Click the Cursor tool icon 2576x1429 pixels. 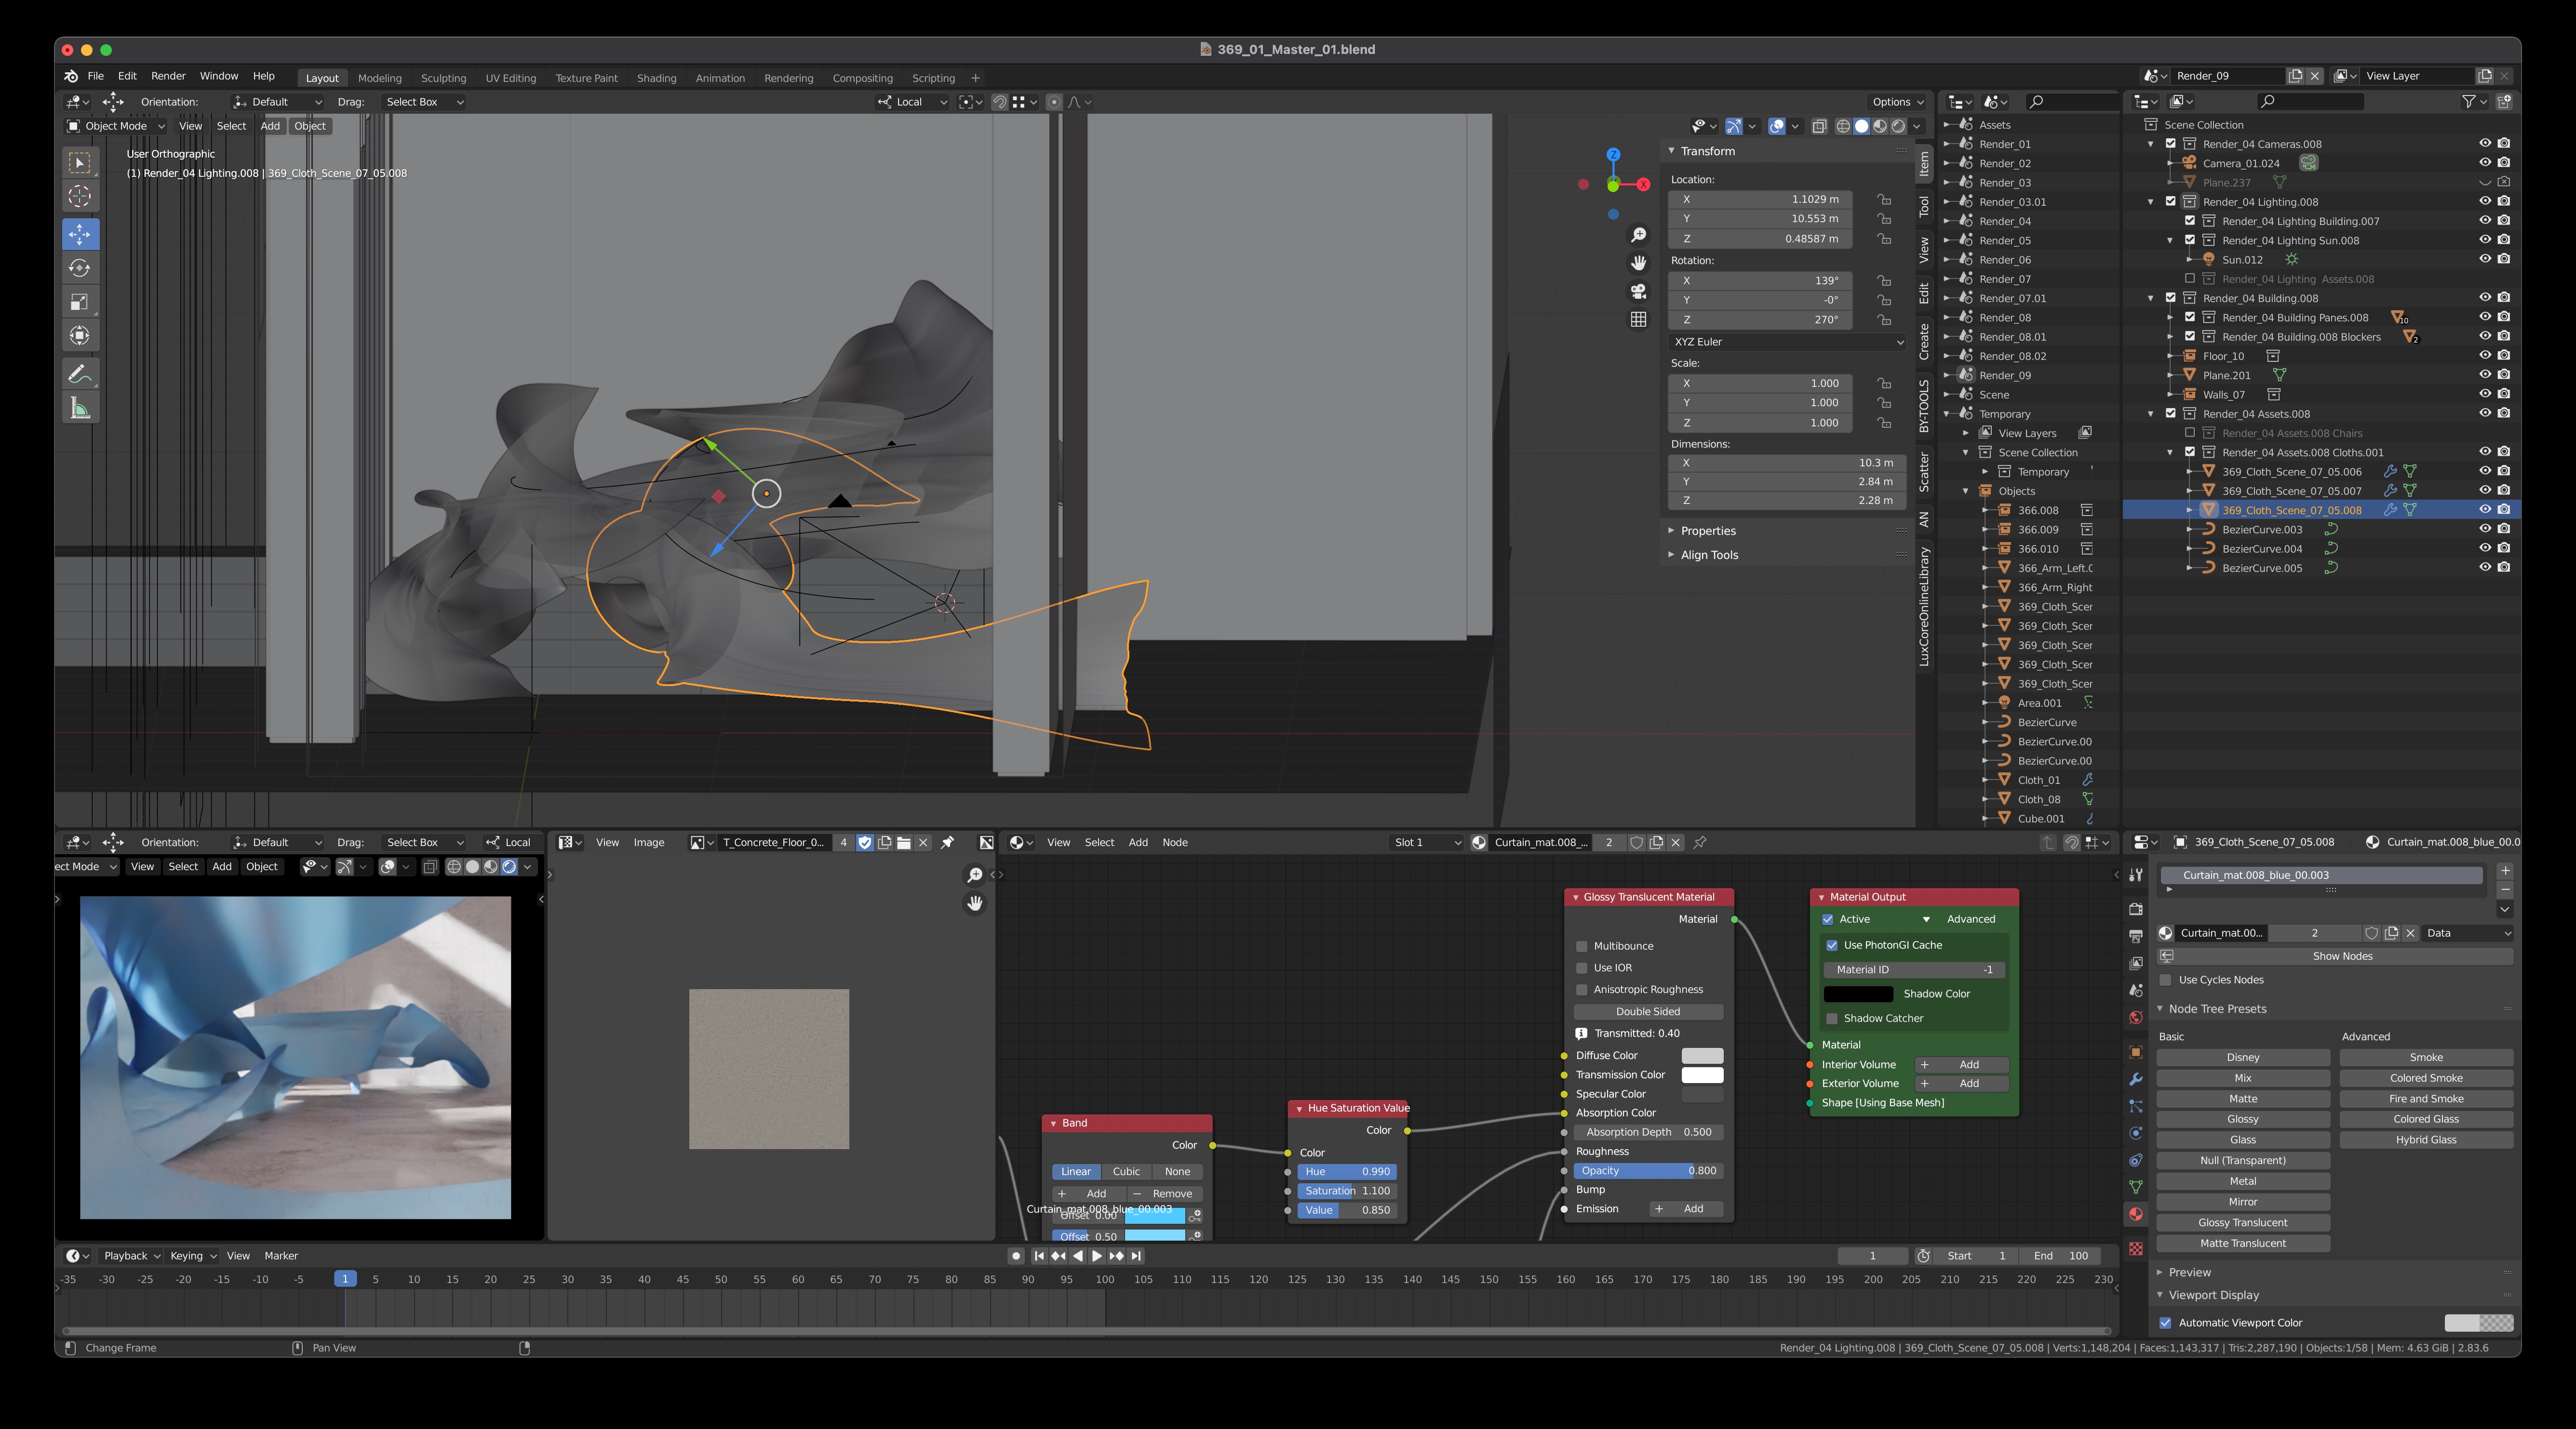coord(80,196)
